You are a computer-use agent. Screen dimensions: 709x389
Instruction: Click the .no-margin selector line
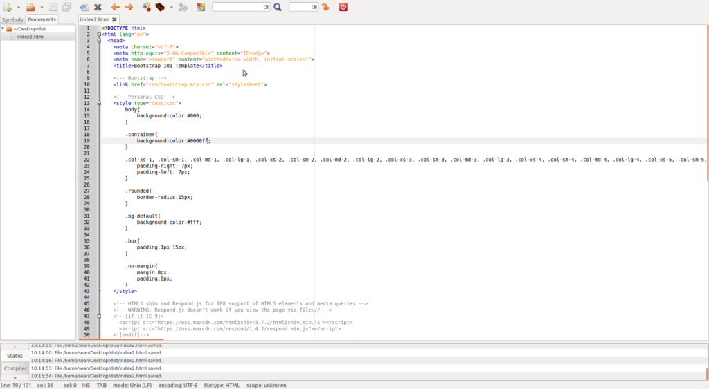pos(141,266)
